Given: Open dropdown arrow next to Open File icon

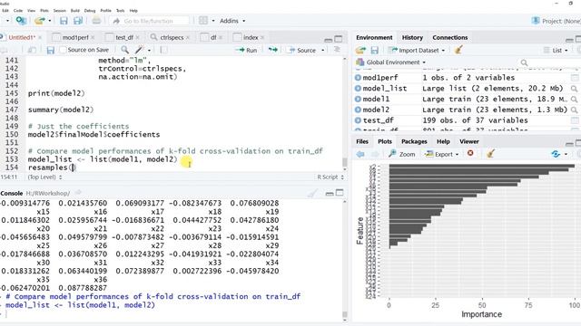Looking at the screenshot, I should pyautogui.click(x=50, y=21).
